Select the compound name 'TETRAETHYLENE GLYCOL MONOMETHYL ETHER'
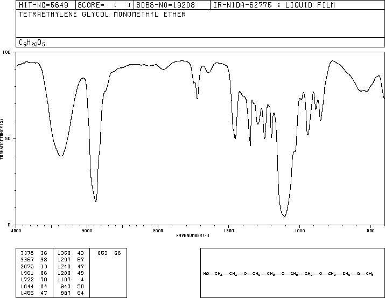Viewport: 385px width, 298px height. (x=102, y=15)
